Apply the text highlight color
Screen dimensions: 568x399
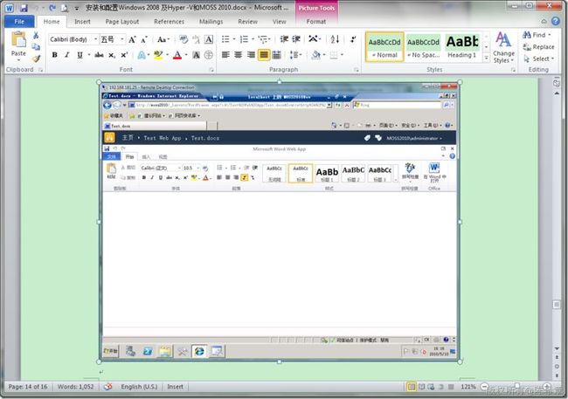[158, 55]
